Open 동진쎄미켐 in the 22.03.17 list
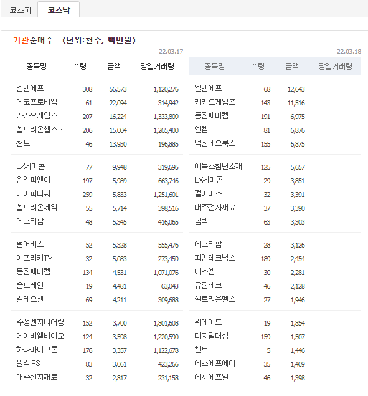368x396 pixels. tap(33, 271)
